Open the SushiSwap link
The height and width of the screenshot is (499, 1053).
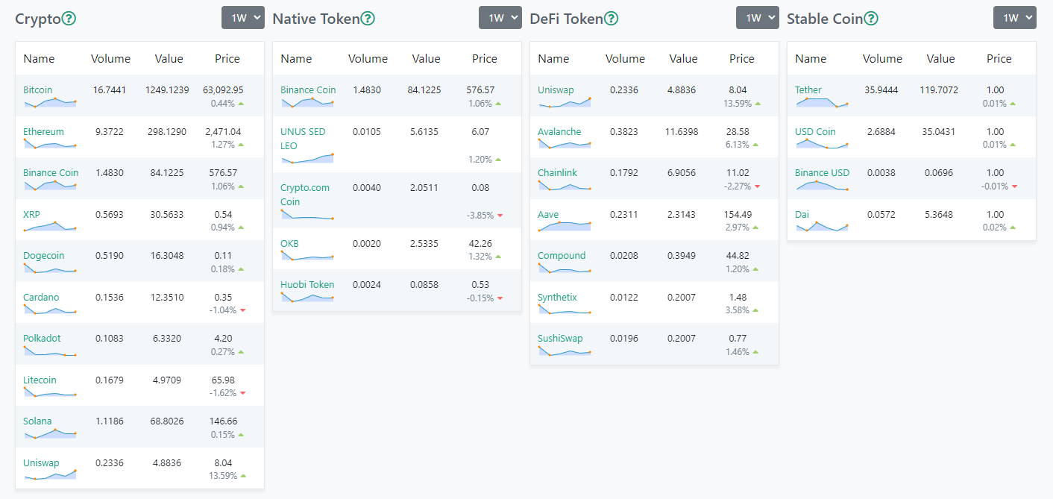tap(560, 338)
